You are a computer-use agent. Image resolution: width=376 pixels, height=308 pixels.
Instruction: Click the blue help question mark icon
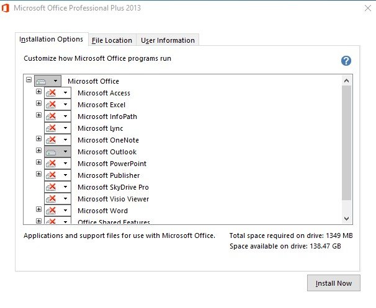pyautogui.click(x=346, y=61)
